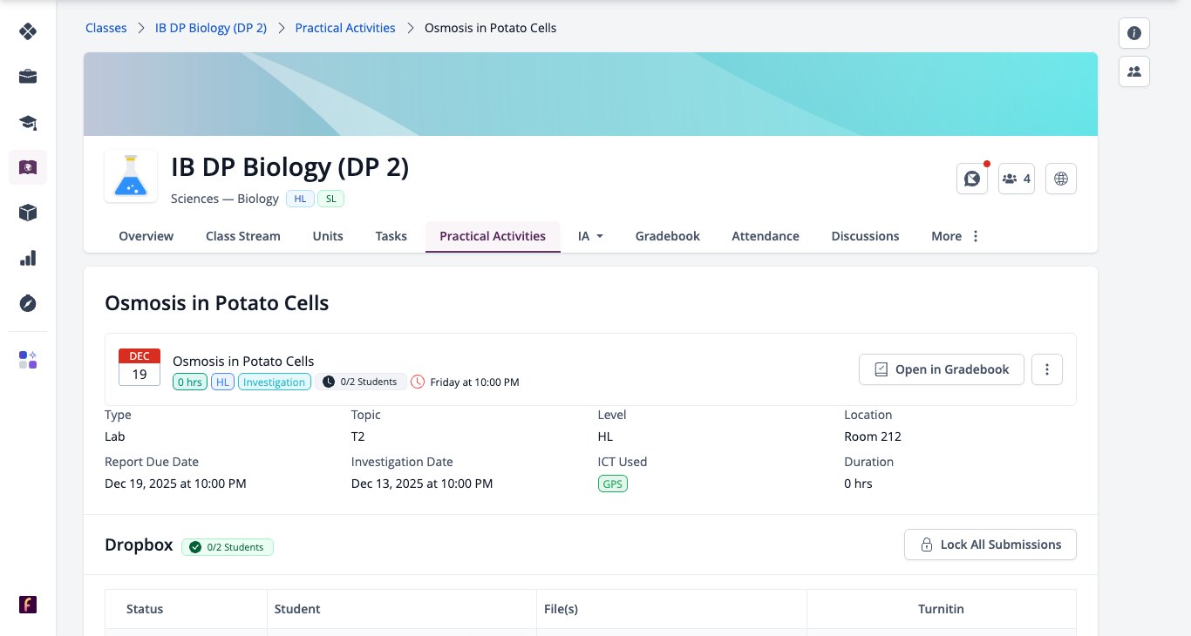Click the globe icon in class header
The height and width of the screenshot is (636, 1191).
tap(1061, 179)
